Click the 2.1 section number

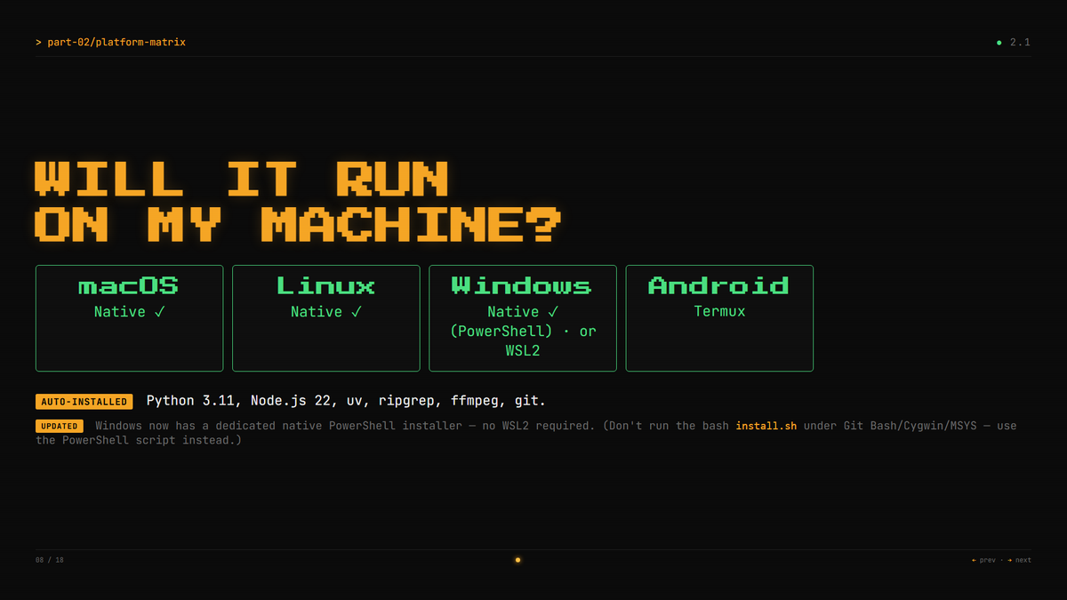1020,43
